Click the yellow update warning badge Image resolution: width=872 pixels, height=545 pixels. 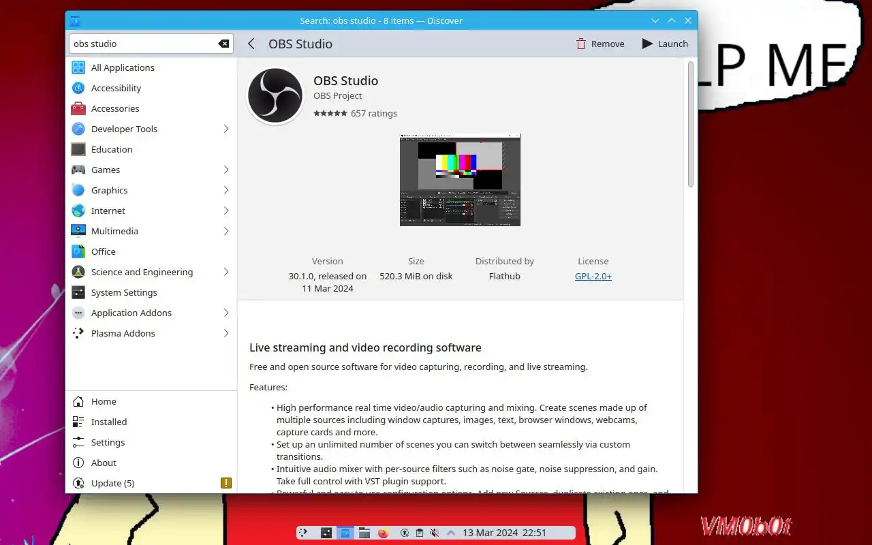226,483
